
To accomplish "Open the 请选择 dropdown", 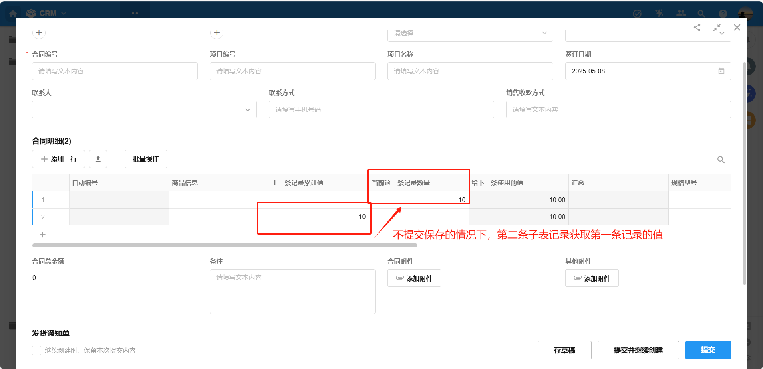I will [470, 33].
